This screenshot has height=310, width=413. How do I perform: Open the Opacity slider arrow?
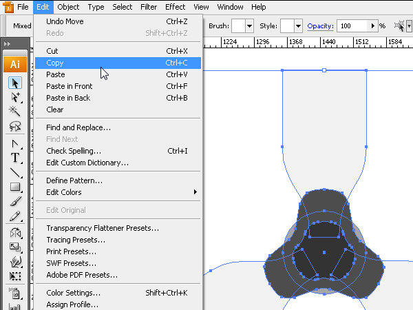[372, 26]
